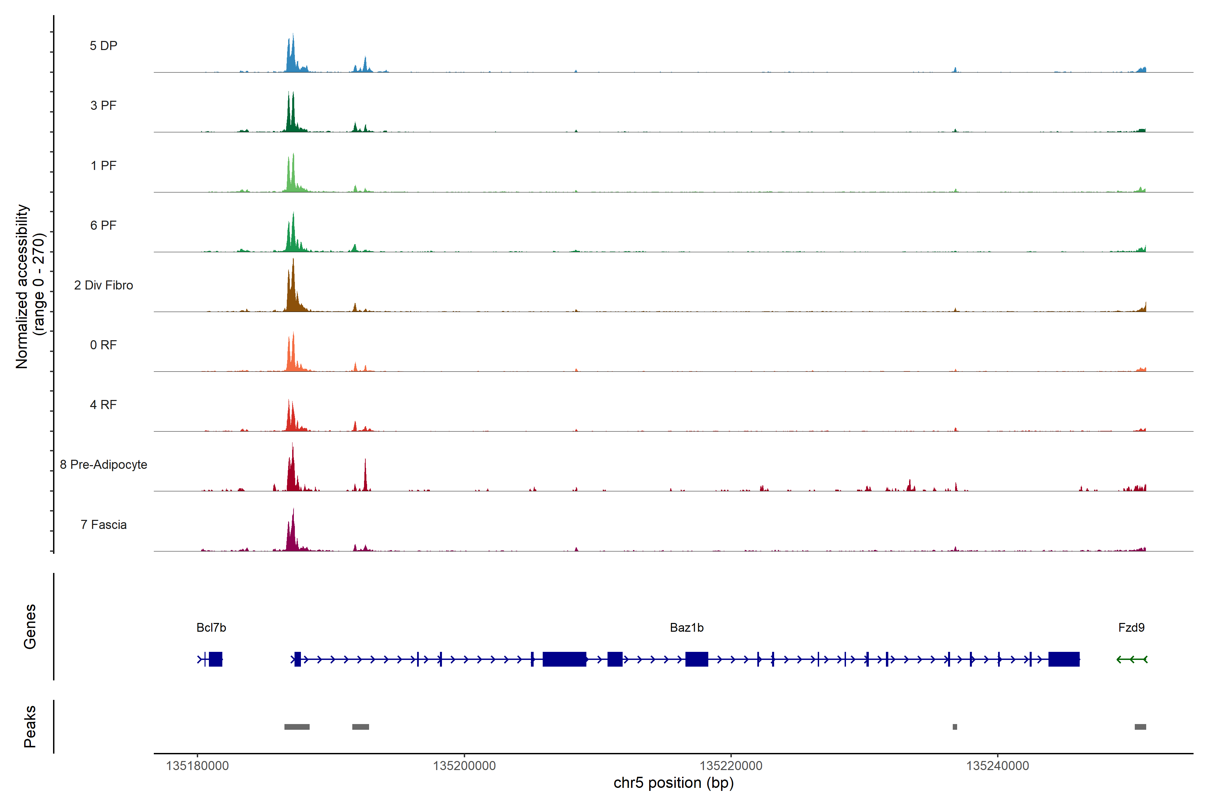The image size is (1209, 806).
Task: Click the chr5 position axis title
Action: [x=673, y=783]
